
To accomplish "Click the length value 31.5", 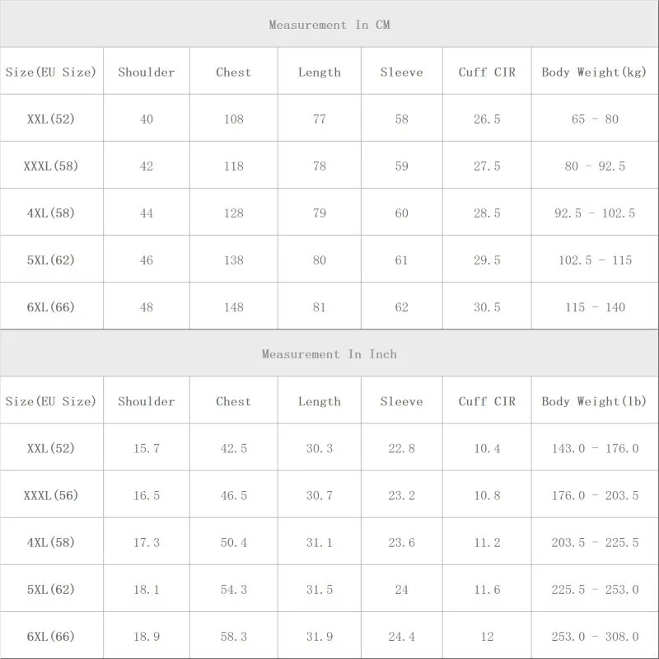I will click(x=319, y=590).
